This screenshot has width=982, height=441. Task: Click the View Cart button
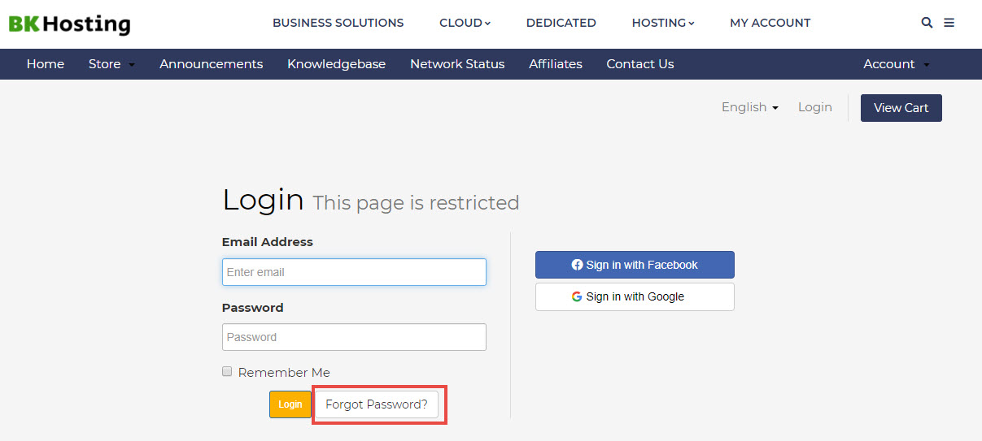[901, 108]
